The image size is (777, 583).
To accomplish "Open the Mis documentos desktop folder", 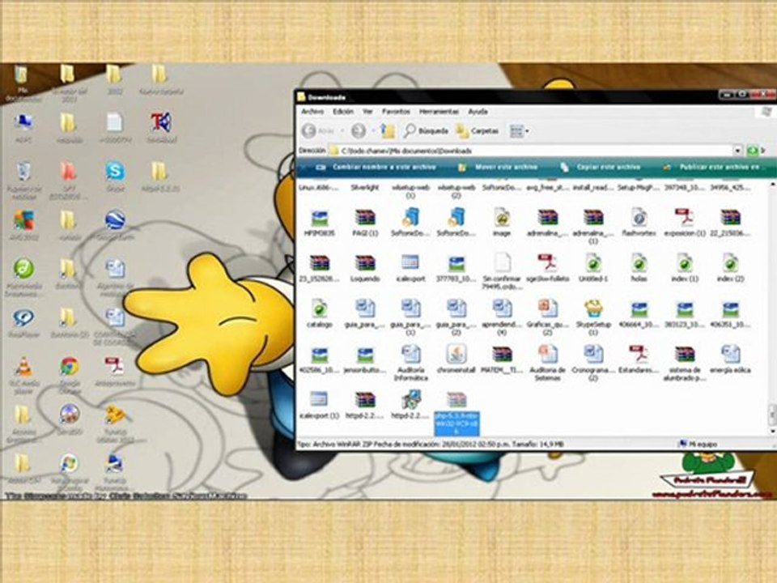I will pyautogui.click(x=23, y=83).
